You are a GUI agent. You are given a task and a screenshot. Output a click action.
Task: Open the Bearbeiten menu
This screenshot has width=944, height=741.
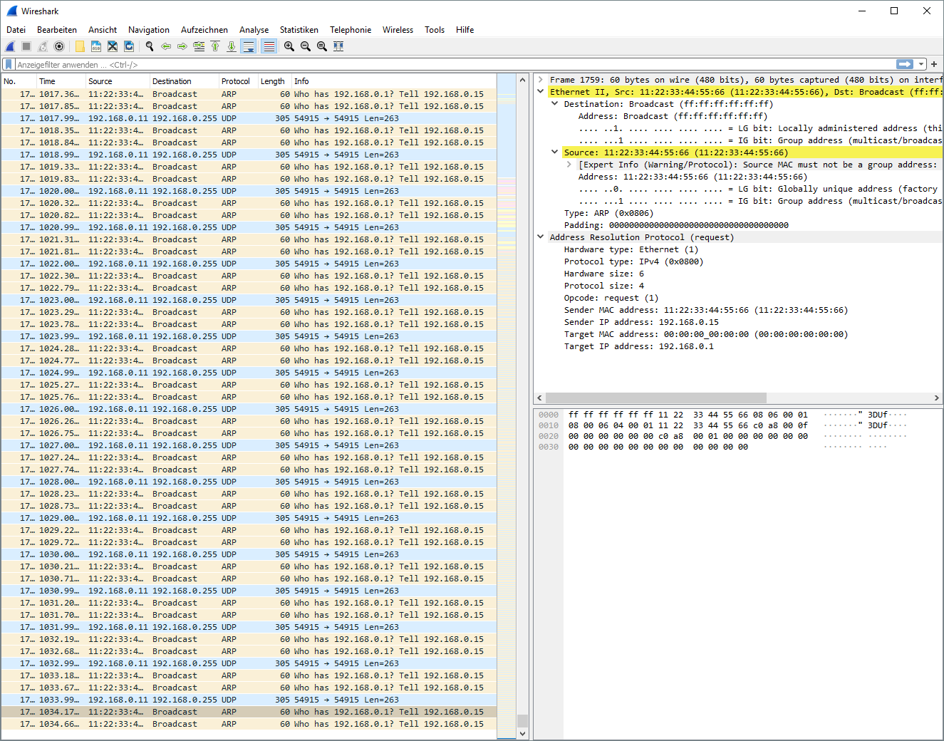coord(57,30)
